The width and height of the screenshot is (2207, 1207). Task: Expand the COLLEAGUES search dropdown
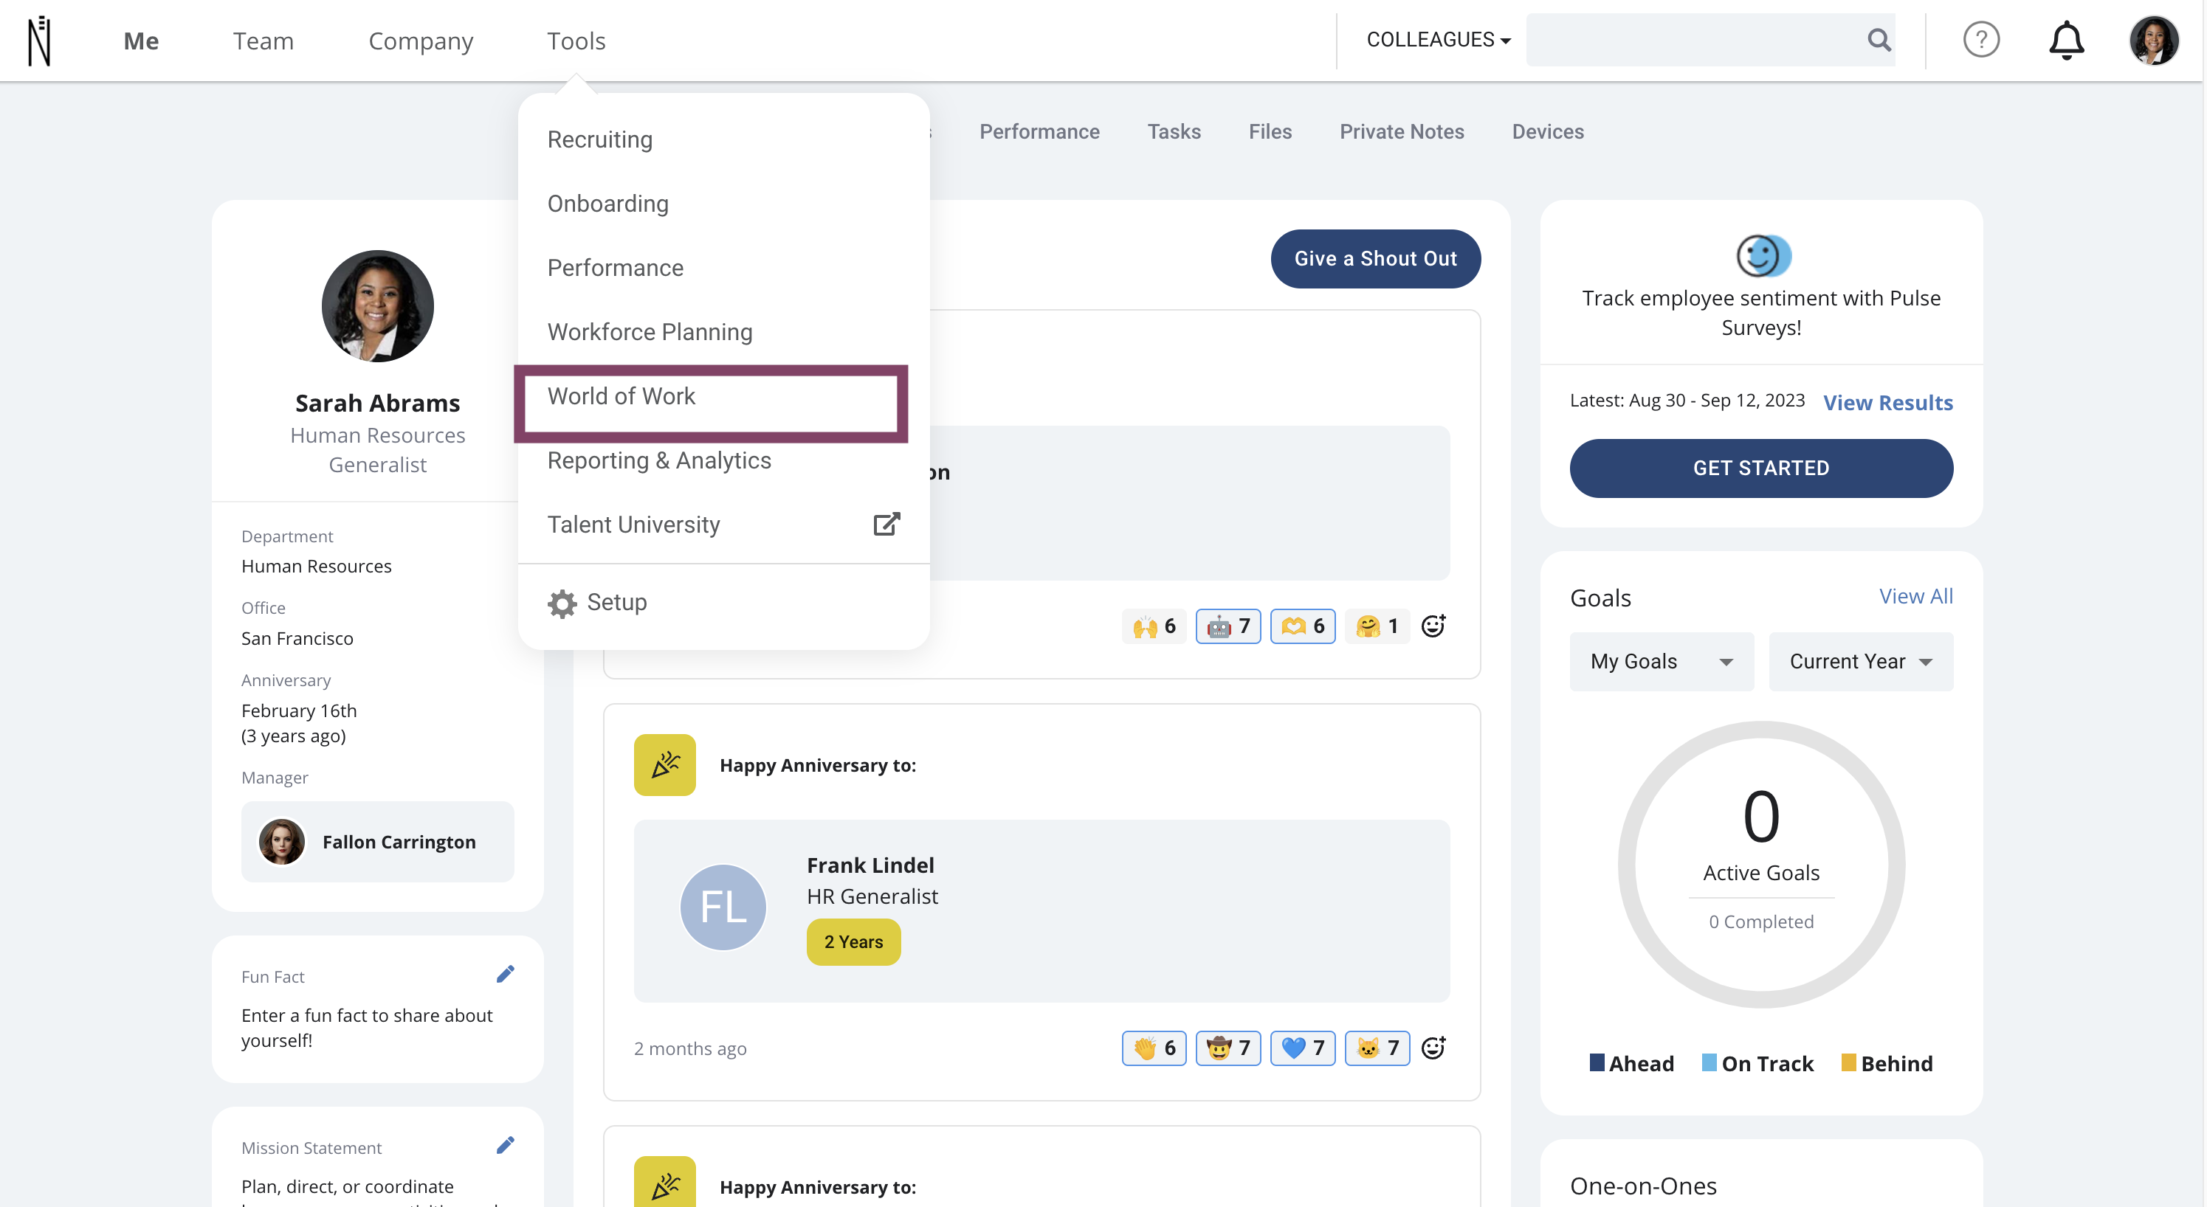[1439, 39]
